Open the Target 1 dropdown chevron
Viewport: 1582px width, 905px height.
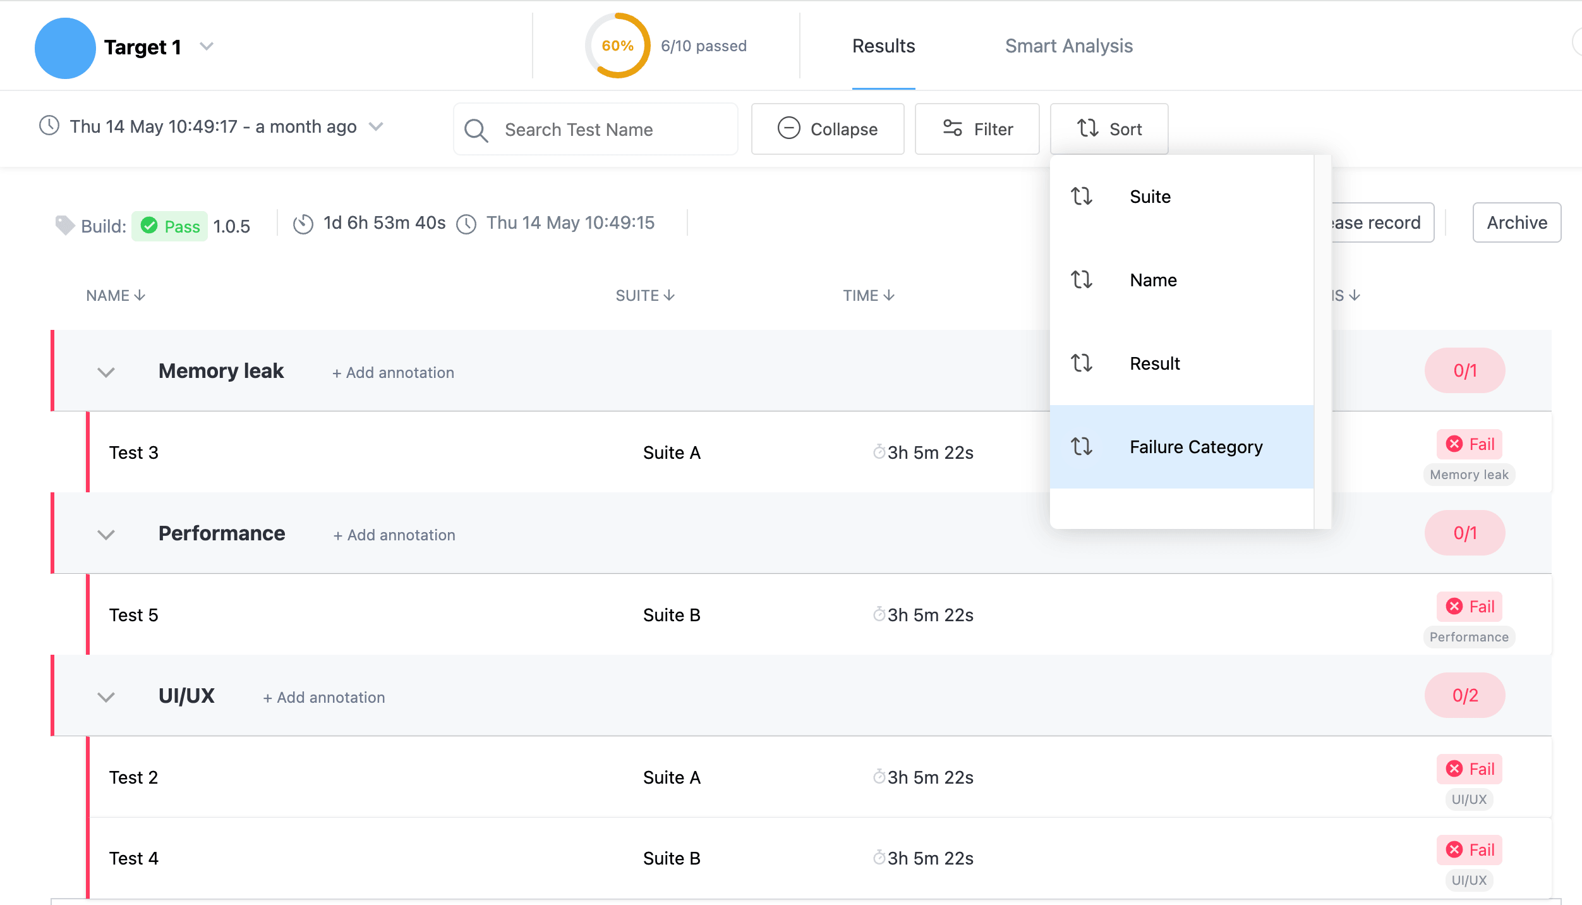[x=207, y=46]
